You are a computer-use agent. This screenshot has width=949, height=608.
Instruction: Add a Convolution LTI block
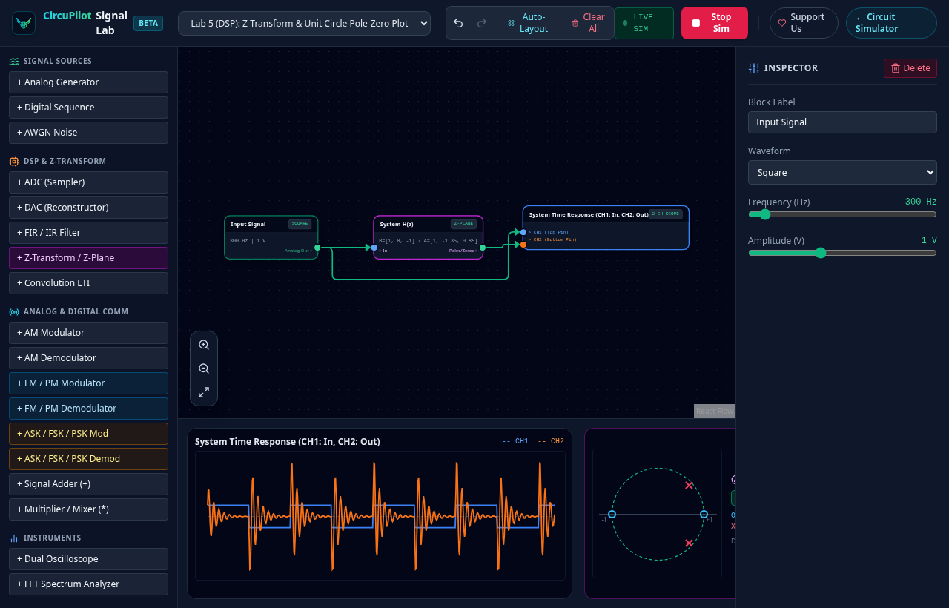(88, 283)
